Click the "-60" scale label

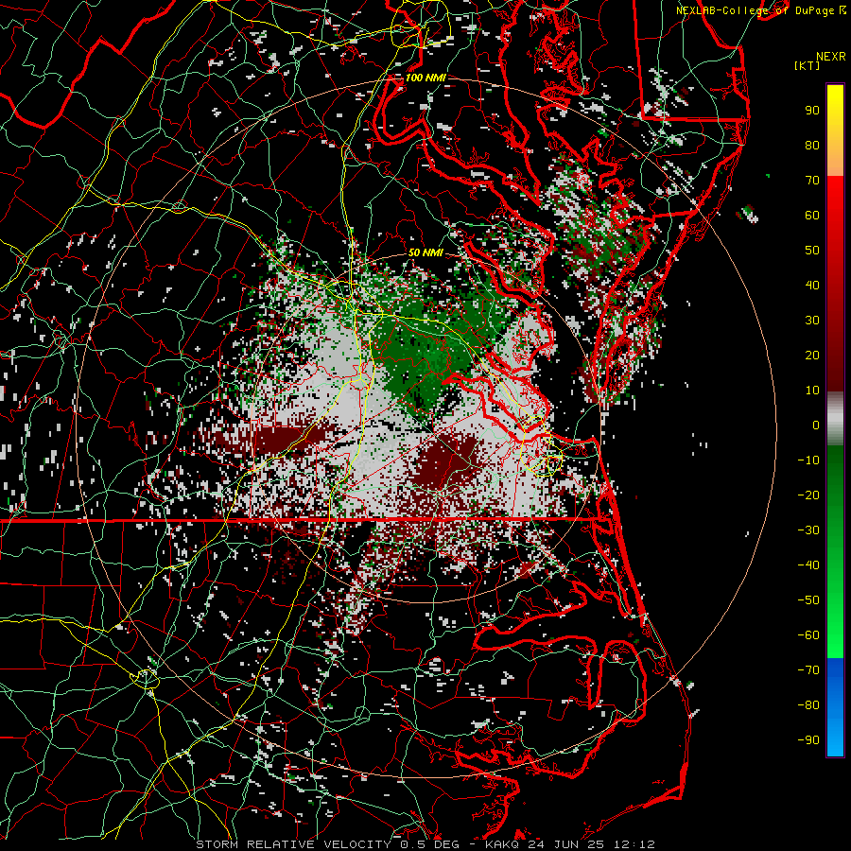point(808,635)
